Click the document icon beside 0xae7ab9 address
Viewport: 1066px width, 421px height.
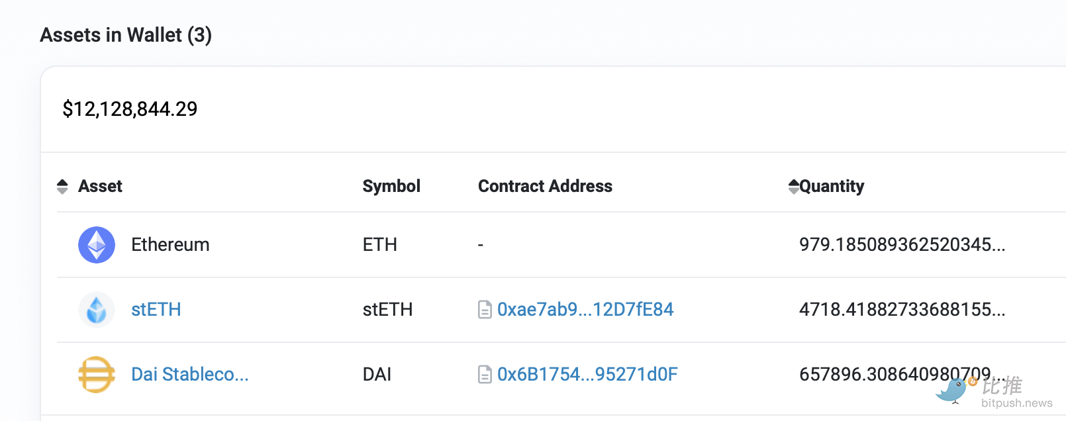click(x=485, y=310)
